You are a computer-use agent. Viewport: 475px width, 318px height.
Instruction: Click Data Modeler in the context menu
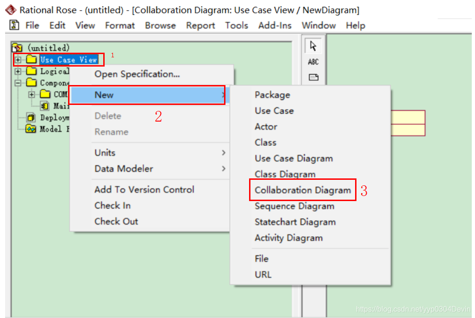coord(150,169)
